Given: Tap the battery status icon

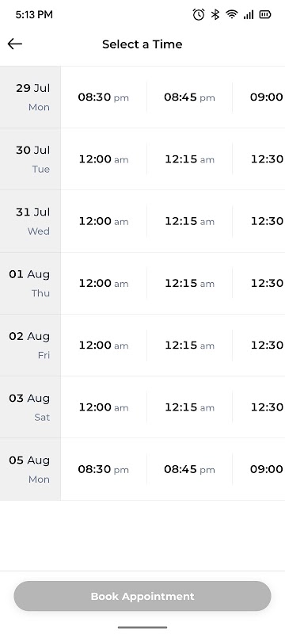Looking at the screenshot, I should 265,15.
